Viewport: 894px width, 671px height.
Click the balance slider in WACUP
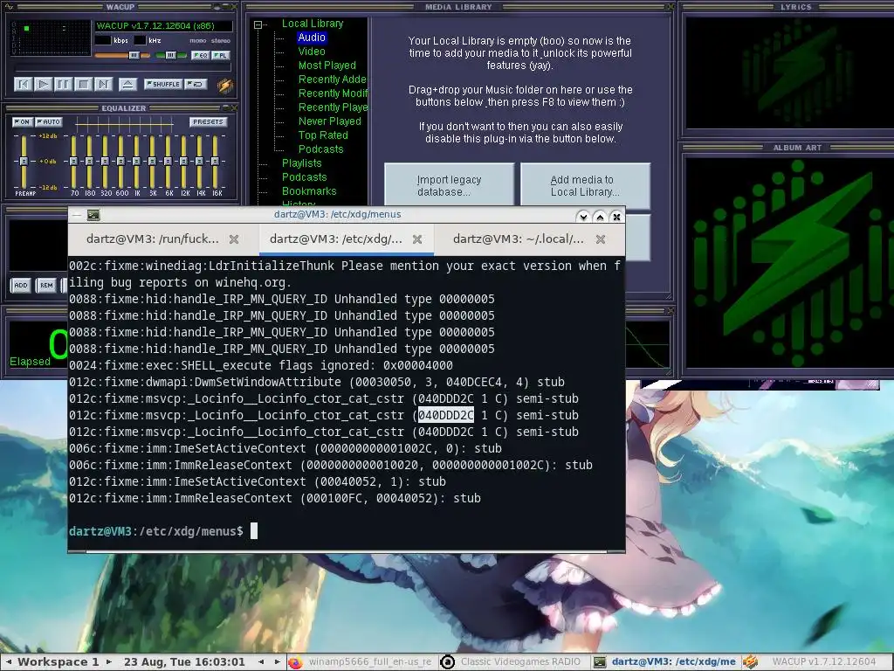pos(172,55)
